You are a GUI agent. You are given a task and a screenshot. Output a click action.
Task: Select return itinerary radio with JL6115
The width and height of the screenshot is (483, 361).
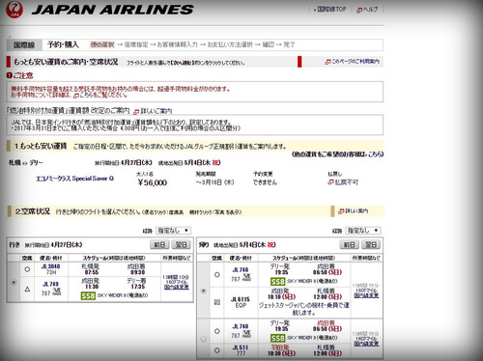pyautogui.click(x=203, y=291)
